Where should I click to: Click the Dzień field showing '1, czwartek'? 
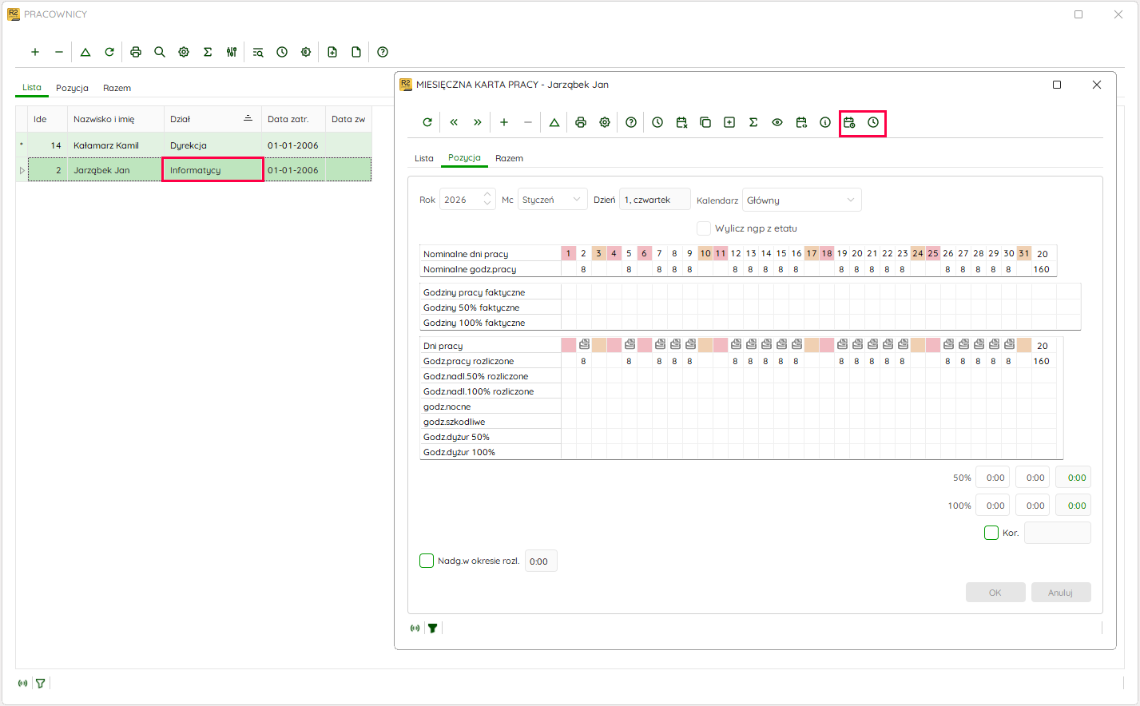coord(655,200)
